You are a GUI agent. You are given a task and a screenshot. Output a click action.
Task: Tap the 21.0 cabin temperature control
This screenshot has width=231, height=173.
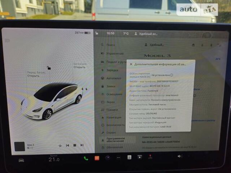tap(54, 159)
